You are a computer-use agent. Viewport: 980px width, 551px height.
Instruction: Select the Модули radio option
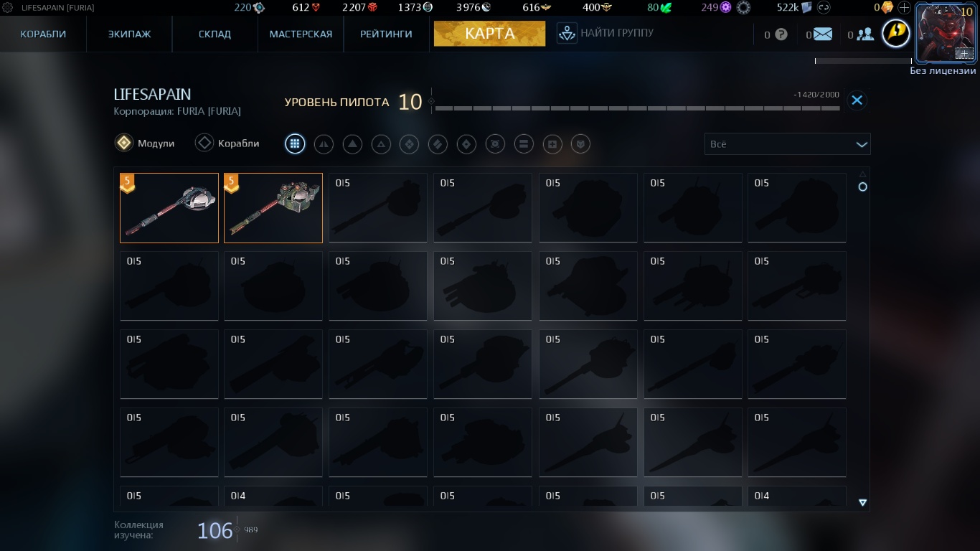tap(145, 143)
